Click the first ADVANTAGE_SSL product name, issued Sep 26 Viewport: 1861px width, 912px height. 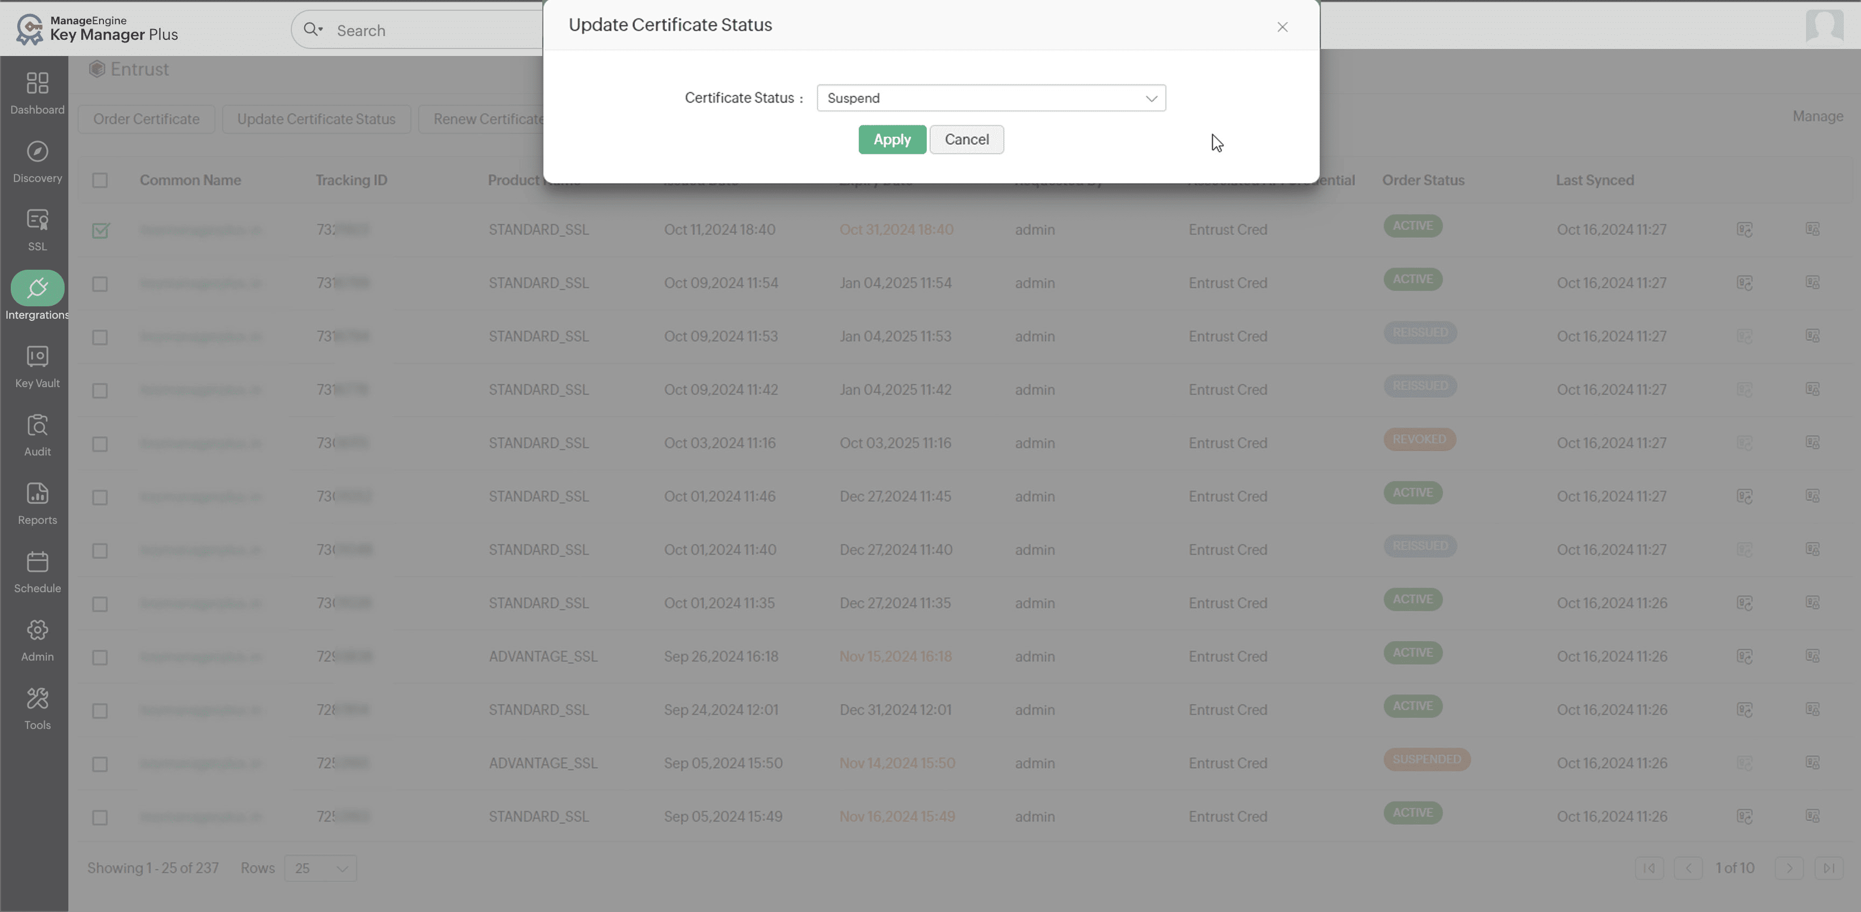click(x=543, y=656)
